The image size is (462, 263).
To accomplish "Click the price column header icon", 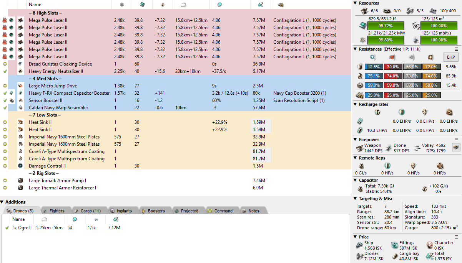I will [x=260, y=5].
